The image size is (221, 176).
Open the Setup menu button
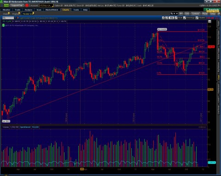tap(213, 14)
